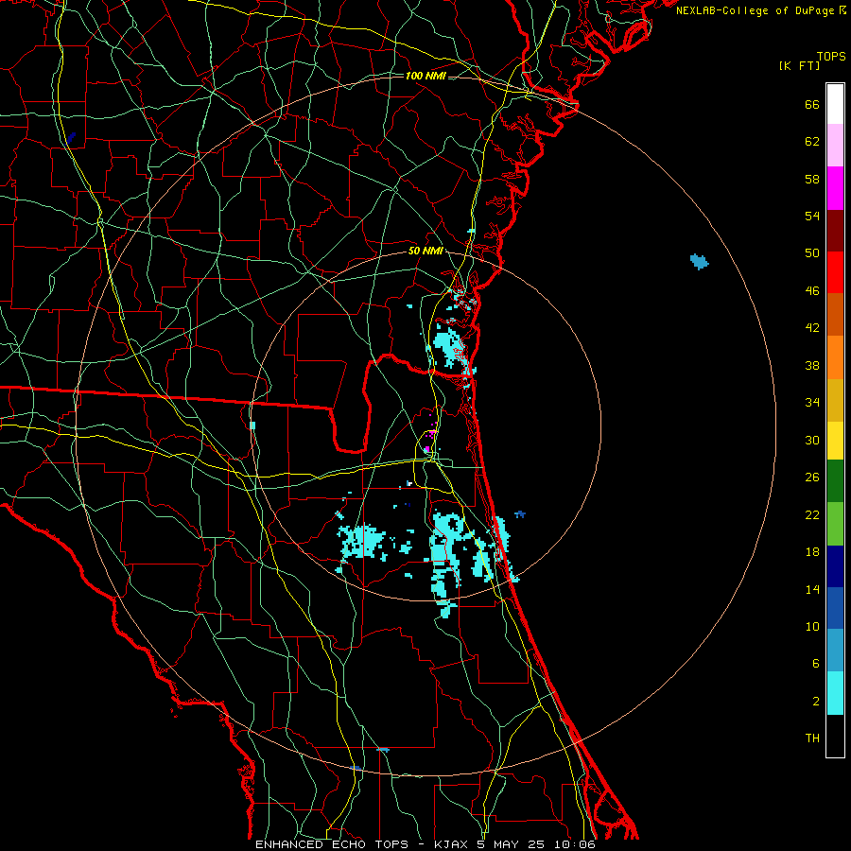The image size is (851, 851).
Task: Select the medium blue legend swatch
Action: [835, 608]
